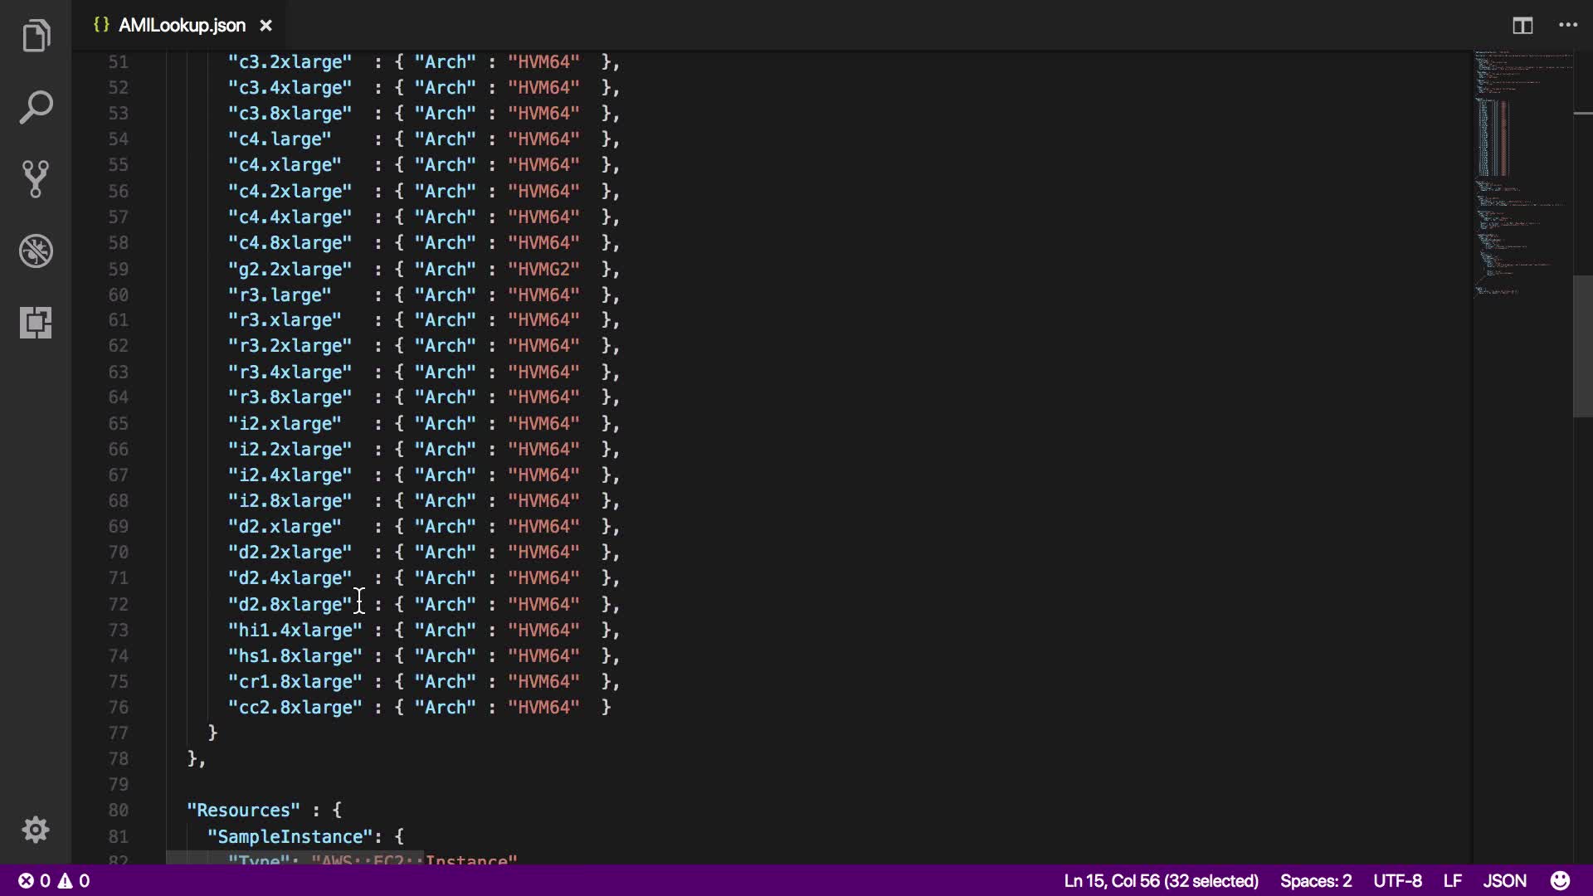Screen dimensions: 1593x896
Task: Open the Debug view
Action: (x=36, y=251)
